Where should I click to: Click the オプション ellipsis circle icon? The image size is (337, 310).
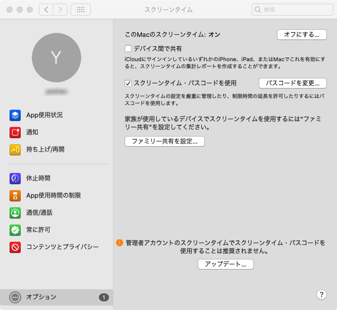point(15,297)
